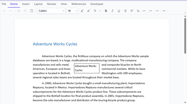Toggle Underline formatting
Viewport: 187px width, 104px height.
point(119,11)
